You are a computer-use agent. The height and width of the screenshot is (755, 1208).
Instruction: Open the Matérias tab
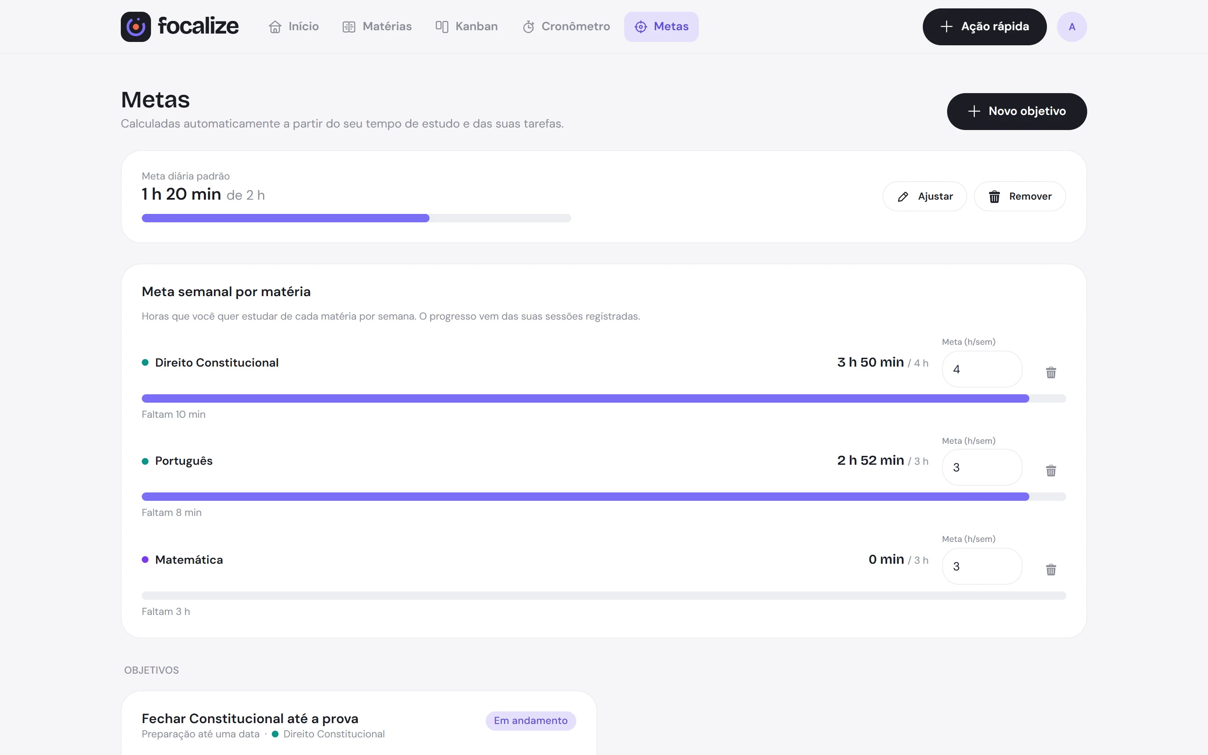click(x=377, y=26)
